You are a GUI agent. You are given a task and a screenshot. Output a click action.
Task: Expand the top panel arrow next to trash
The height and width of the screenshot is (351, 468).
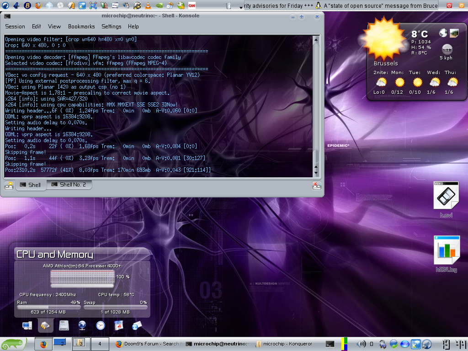240,7
